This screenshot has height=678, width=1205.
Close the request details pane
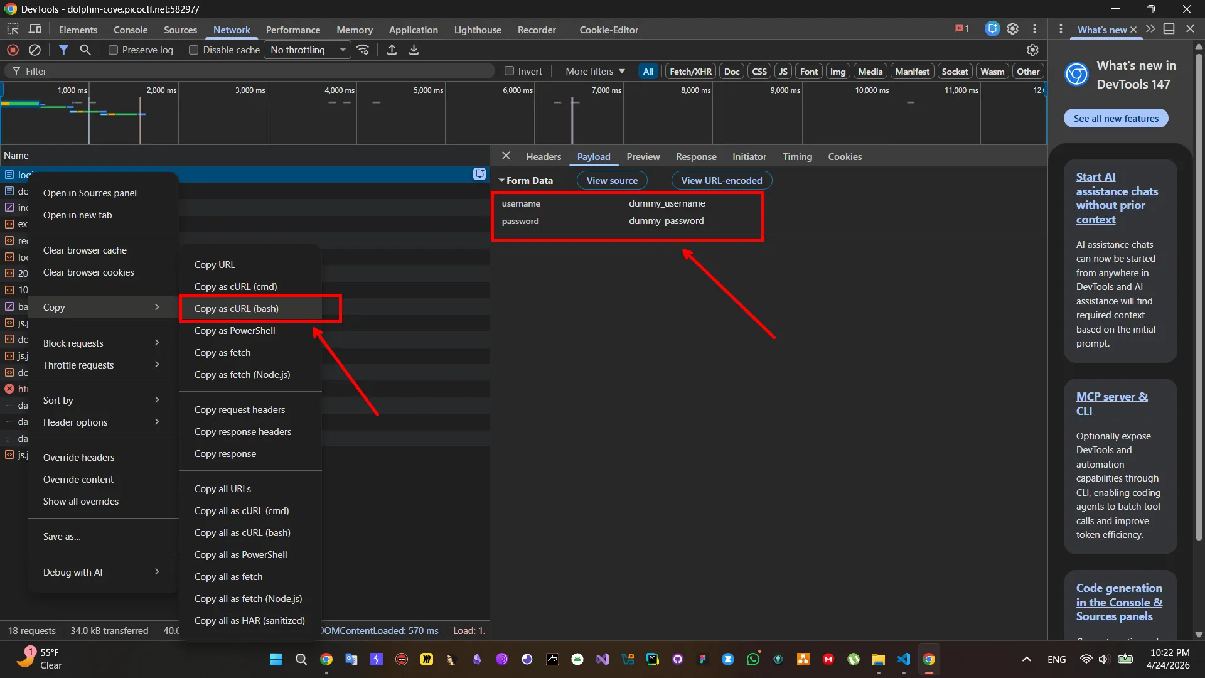[506, 156]
